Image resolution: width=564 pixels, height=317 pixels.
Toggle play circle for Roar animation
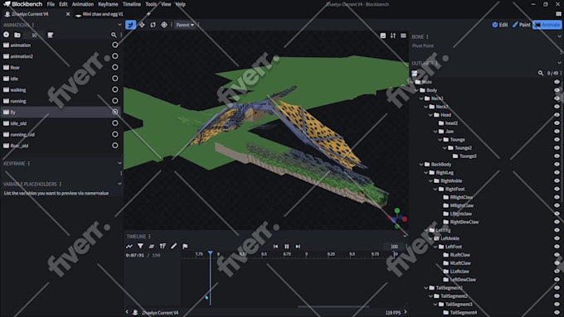114,67
